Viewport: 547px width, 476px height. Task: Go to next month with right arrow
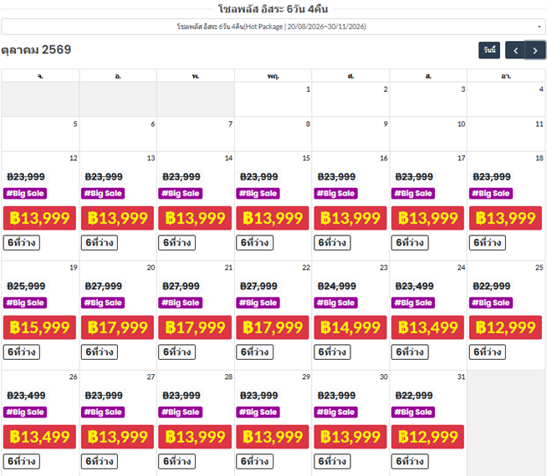pos(535,50)
